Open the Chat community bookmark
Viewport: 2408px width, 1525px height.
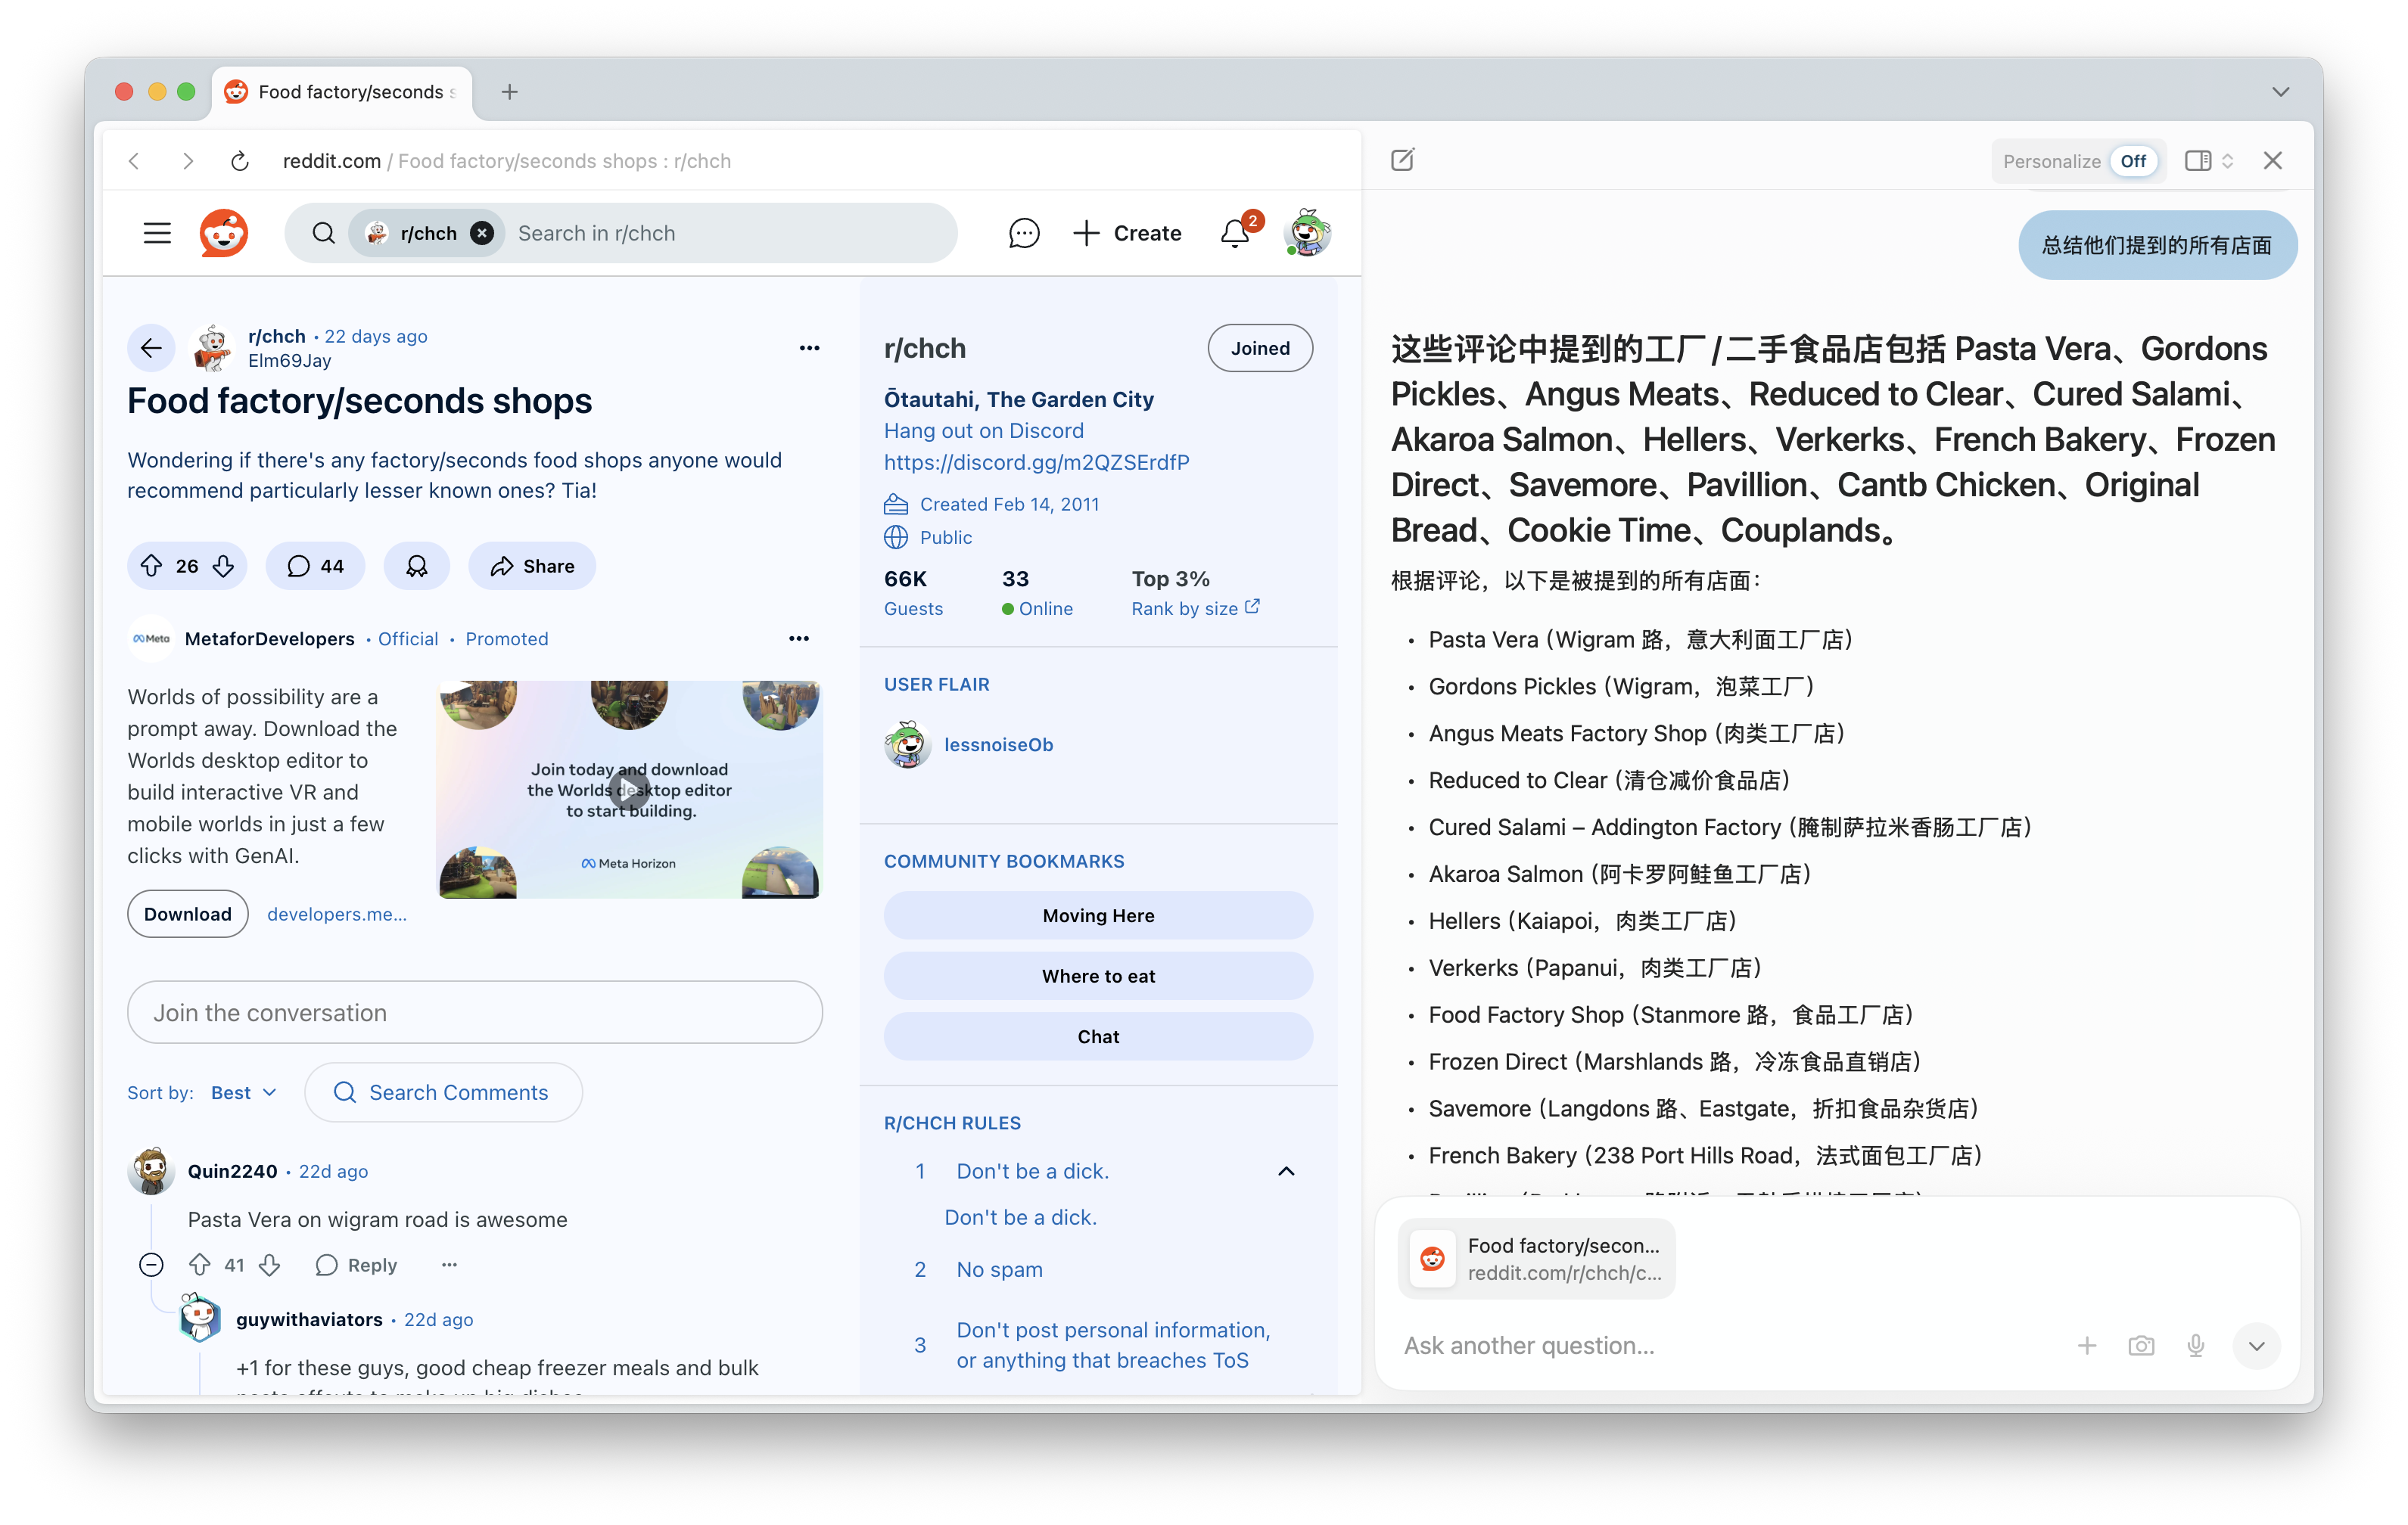point(1098,1036)
